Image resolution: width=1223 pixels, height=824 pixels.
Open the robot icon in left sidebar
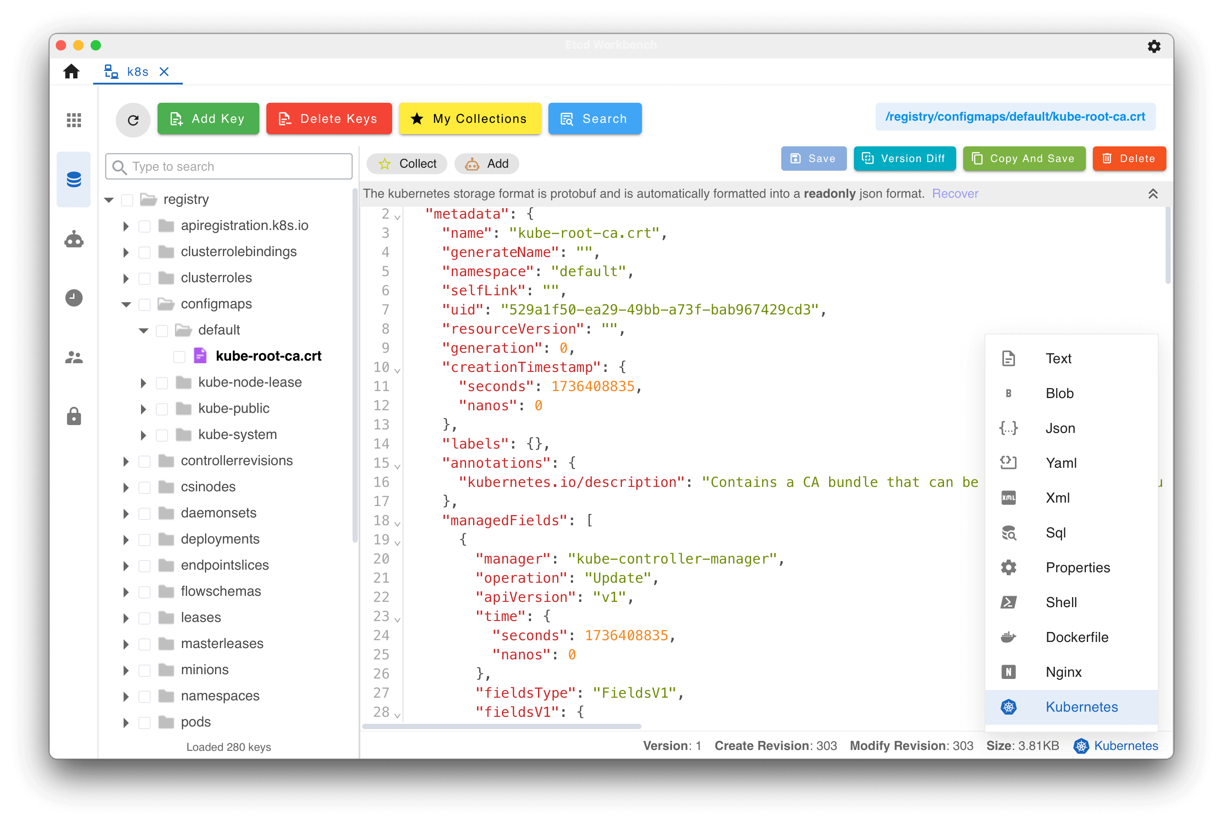(74, 240)
